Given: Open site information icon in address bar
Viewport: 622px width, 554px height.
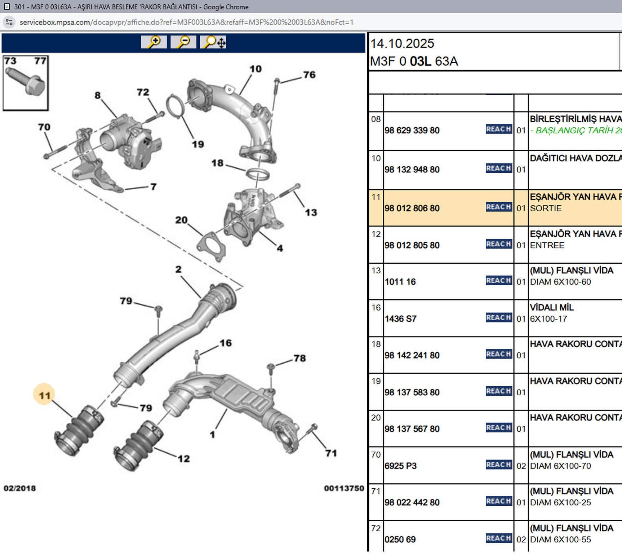Looking at the screenshot, I should [x=9, y=22].
